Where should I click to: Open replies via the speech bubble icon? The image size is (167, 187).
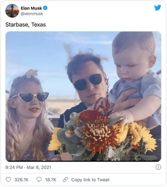tap(39, 179)
